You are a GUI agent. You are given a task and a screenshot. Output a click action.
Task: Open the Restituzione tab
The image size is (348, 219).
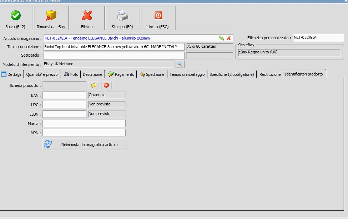click(x=270, y=74)
